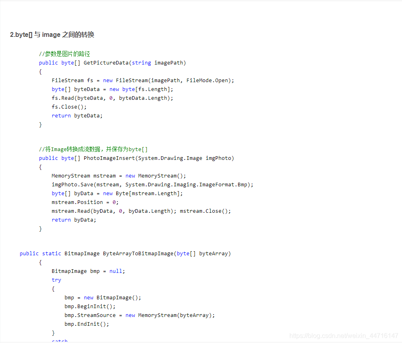Image resolution: width=402 pixels, height=343 pixels.
Task: Click the line creating new FileStream with imagePath
Action: pos(143,81)
